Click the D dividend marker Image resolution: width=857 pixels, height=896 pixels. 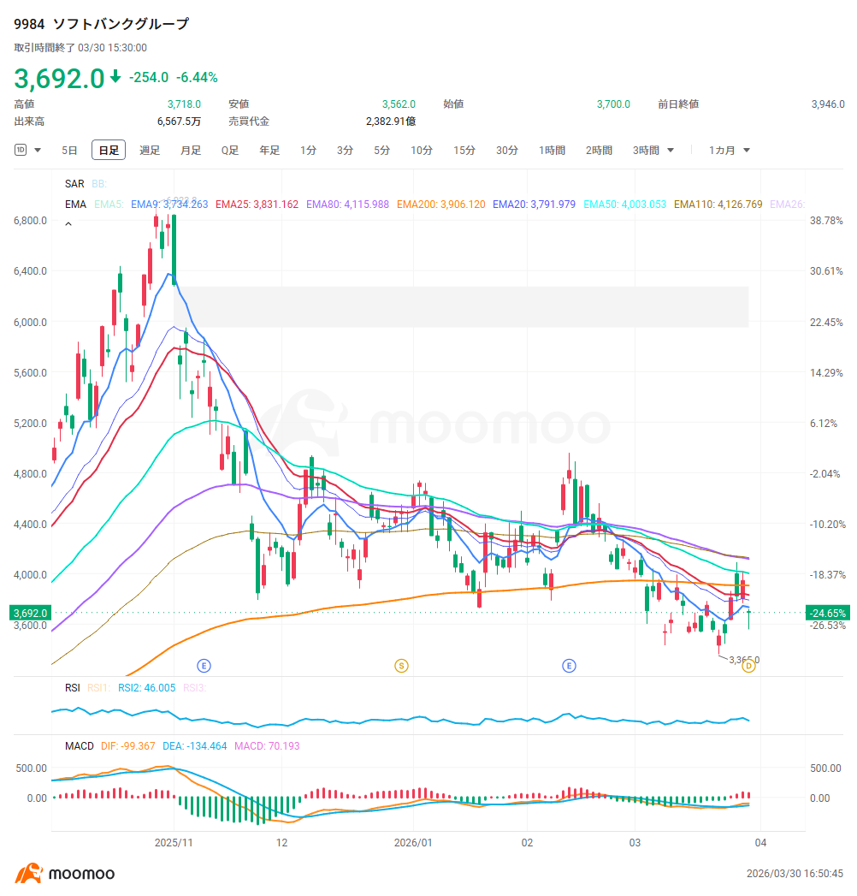coord(748,666)
